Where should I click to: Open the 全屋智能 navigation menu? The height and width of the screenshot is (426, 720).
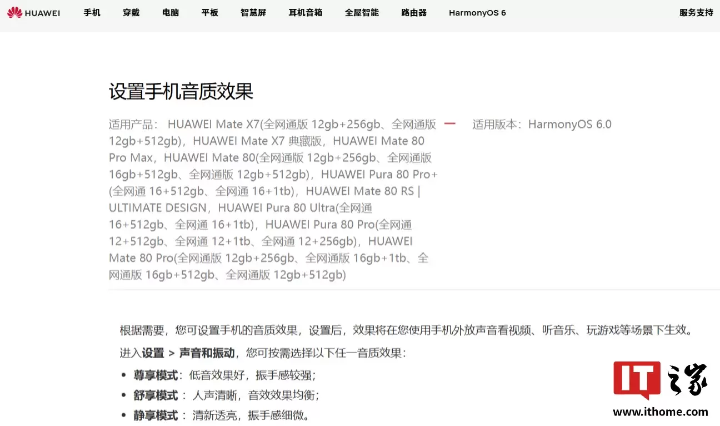362,12
